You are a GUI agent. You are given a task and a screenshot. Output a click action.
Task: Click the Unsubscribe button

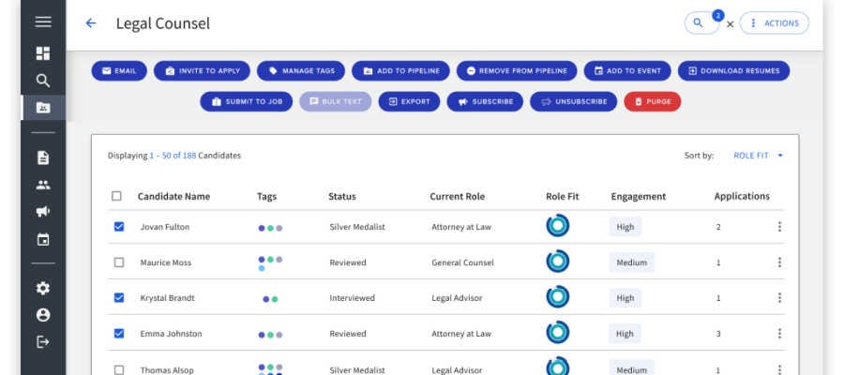click(573, 101)
